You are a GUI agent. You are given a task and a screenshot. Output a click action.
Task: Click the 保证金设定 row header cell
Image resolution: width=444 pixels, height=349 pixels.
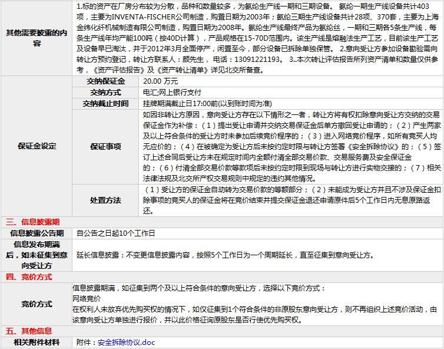click(37, 146)
